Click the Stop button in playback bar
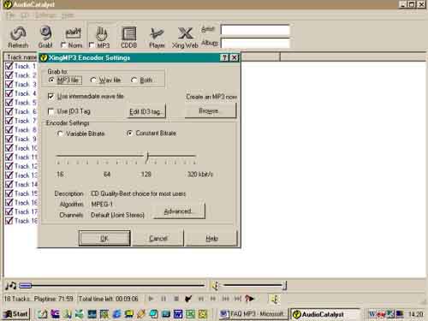This screenshot has height=321, width=428. tap(176, 299)
